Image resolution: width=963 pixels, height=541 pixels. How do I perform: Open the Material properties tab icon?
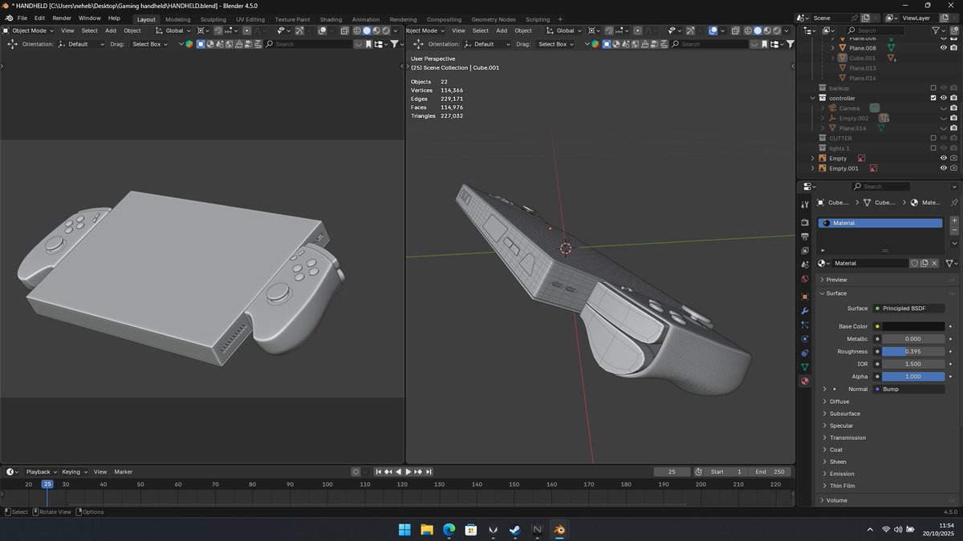click(805, 382)
